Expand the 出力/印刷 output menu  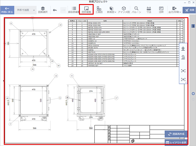click(x=174, y=10)
